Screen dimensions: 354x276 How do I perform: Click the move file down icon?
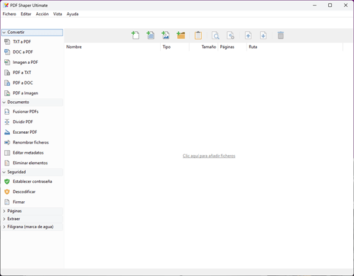pyautogui.click(x=263, y=36)
